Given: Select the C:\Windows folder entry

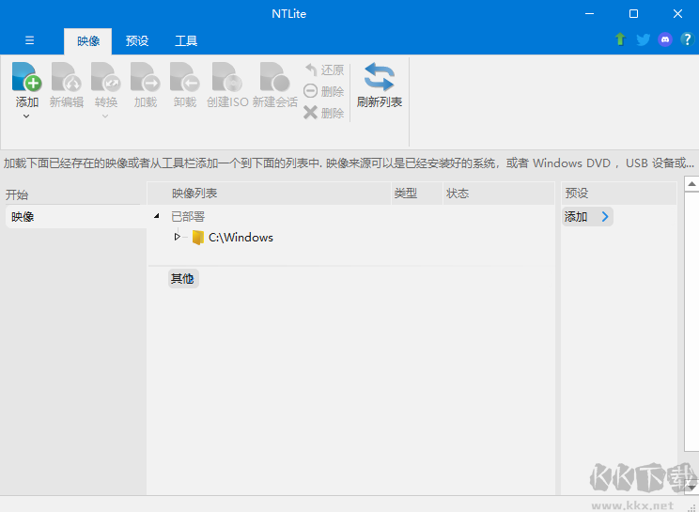Looking at the screenshot, I should click(241, 237).
